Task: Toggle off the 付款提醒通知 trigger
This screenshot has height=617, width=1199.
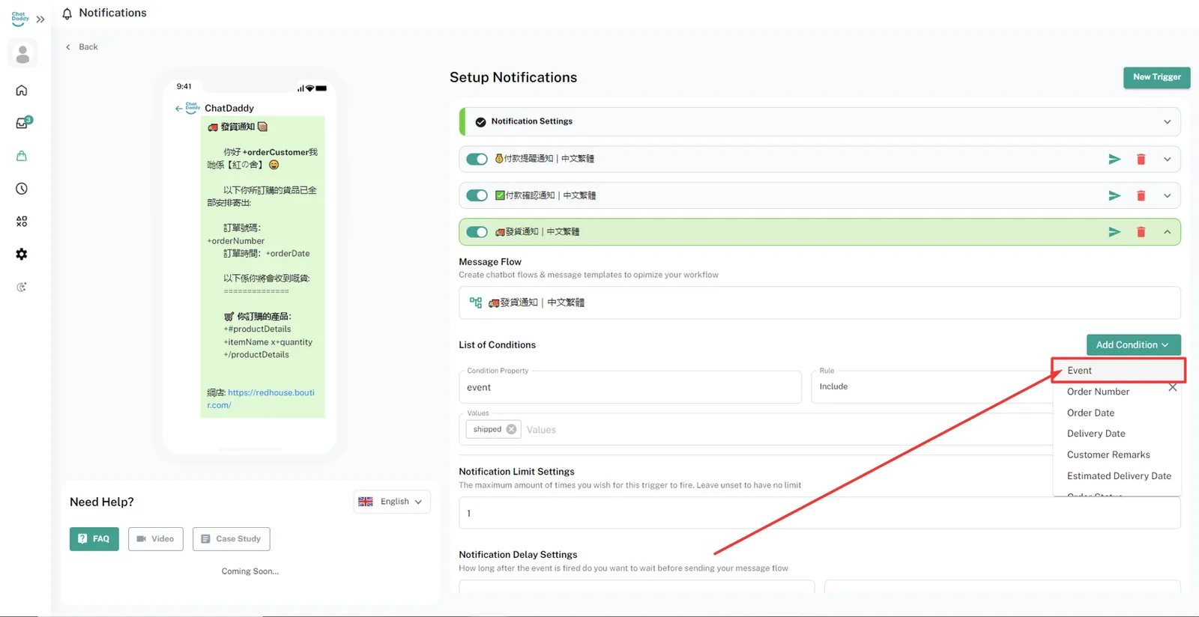Action: point(477,159)
